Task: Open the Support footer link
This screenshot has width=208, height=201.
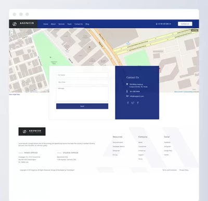Action: 141,155
